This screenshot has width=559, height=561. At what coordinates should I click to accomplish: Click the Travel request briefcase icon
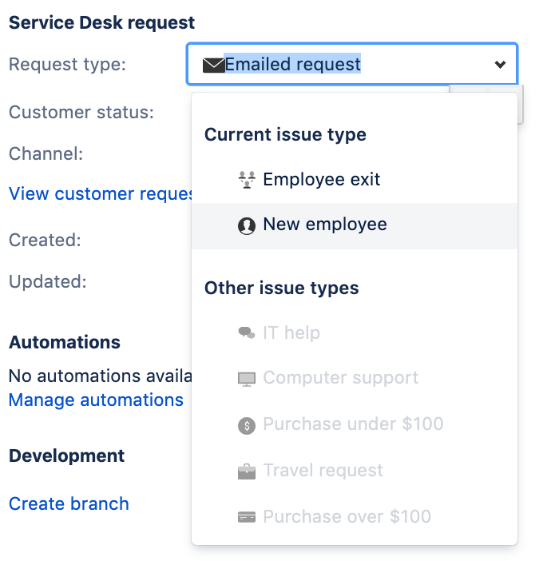click(247, 471)
